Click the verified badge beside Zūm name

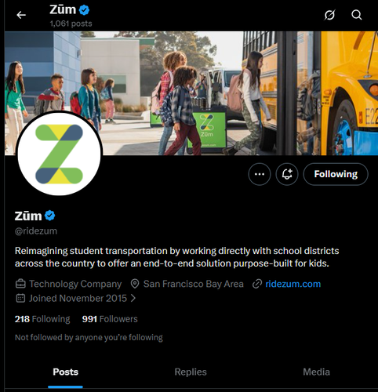[49, 216]
